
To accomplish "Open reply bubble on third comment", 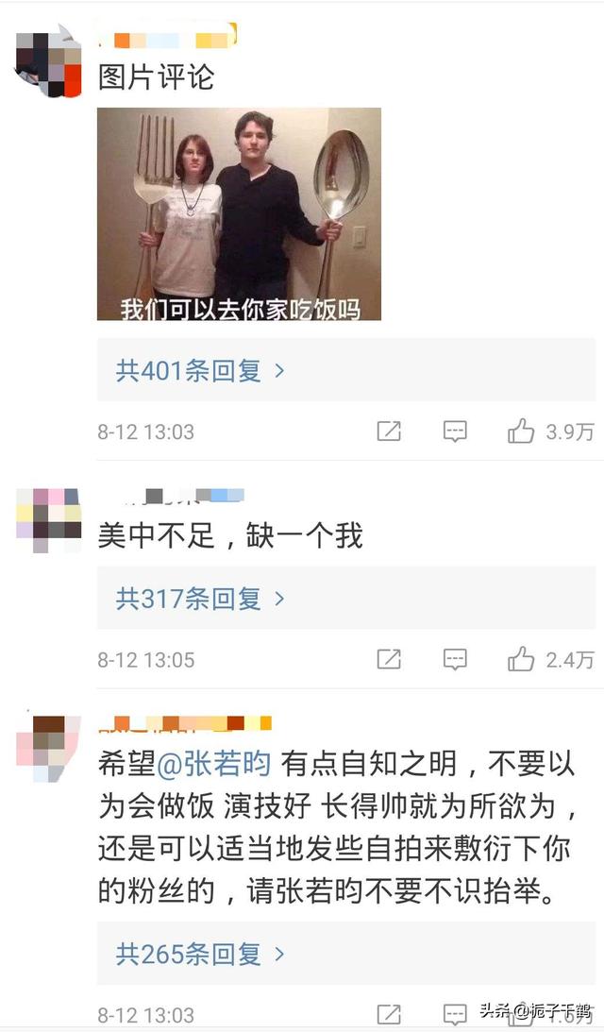I will tap(455, 1015).
